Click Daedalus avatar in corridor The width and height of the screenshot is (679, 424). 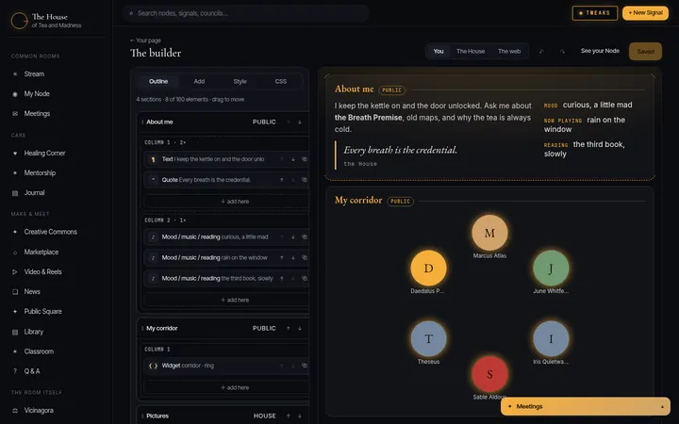tap(428, 269)
